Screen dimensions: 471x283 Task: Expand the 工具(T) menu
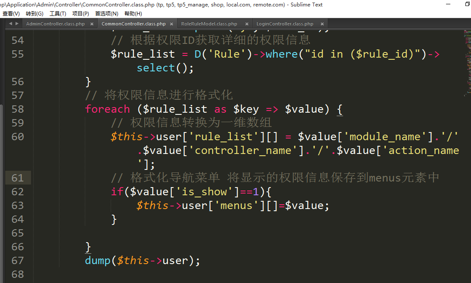click(58, 13)
